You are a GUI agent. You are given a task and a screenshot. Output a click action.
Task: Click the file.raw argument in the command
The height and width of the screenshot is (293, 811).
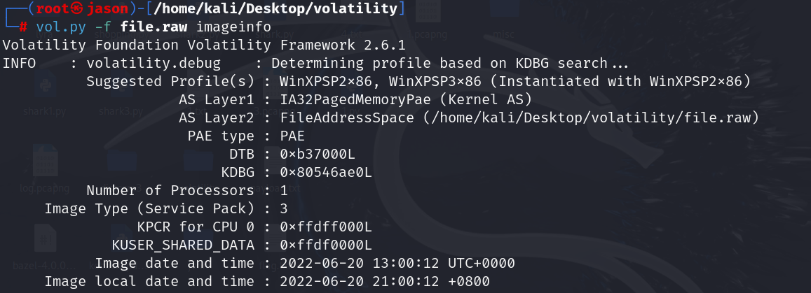(x=149, y=27)
